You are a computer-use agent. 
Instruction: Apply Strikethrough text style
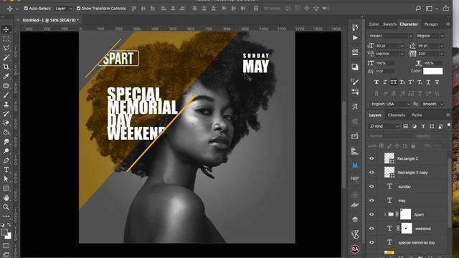(x=437, y=82)
